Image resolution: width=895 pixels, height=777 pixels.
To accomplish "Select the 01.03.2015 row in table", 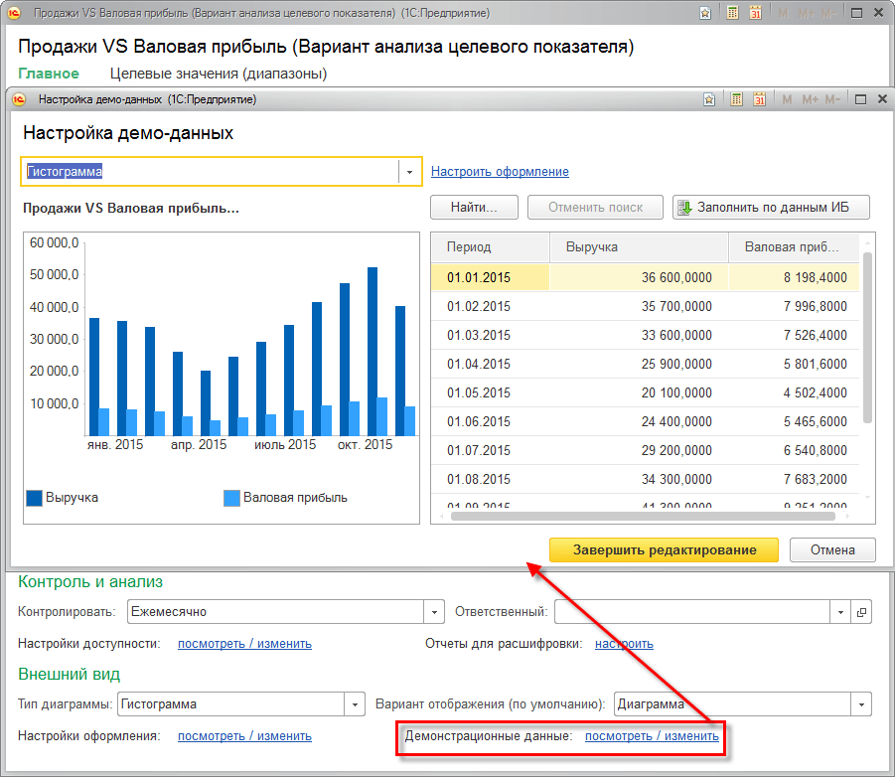I will (479, 335).
